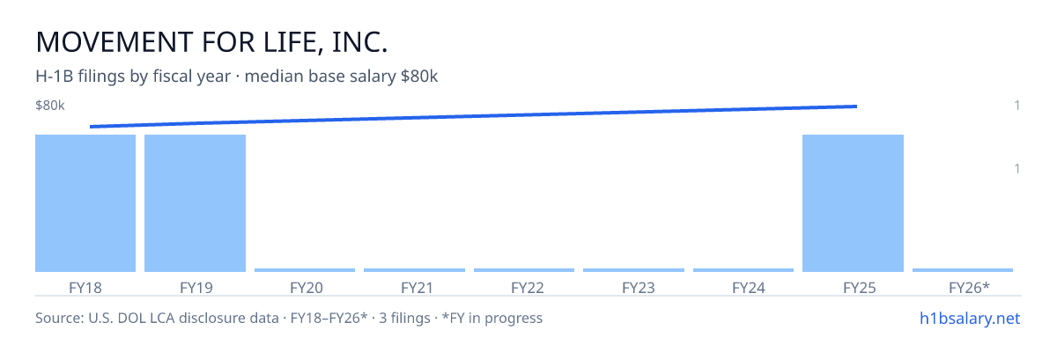Open the h1bsalary.net link
Image resolution: width=1057 pixels, height=352 pixels.
tap(969, 318)
